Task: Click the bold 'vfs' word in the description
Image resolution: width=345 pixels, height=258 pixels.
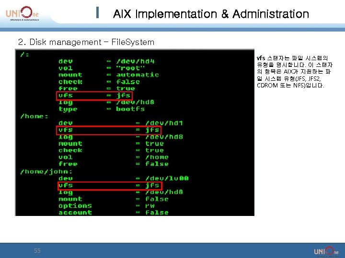Action: coord(261,58)
